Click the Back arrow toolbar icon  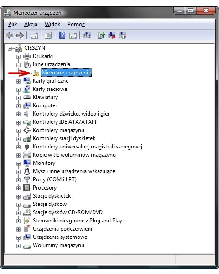coord(10,36)
